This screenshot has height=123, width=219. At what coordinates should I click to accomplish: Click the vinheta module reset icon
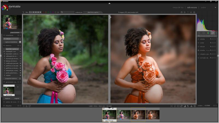click(x=213, y=39)
